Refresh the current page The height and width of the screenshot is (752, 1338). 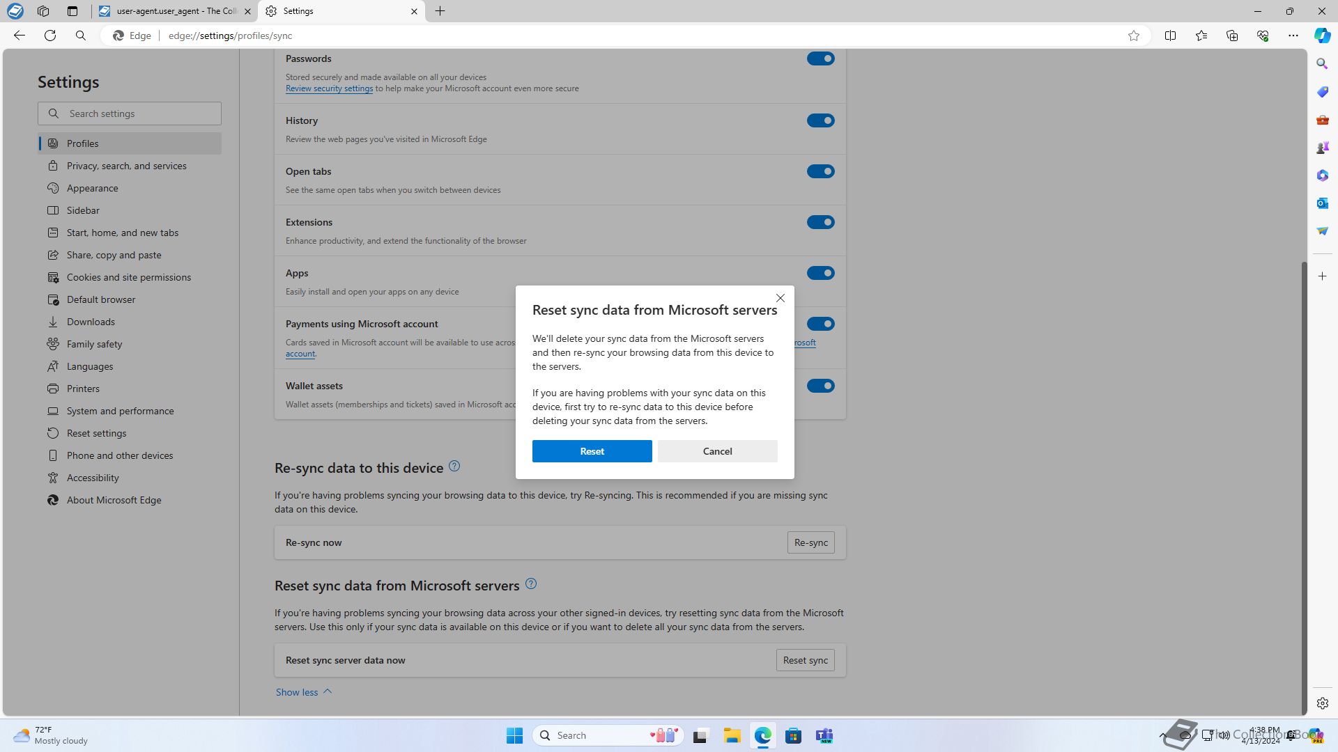point(50,36)
